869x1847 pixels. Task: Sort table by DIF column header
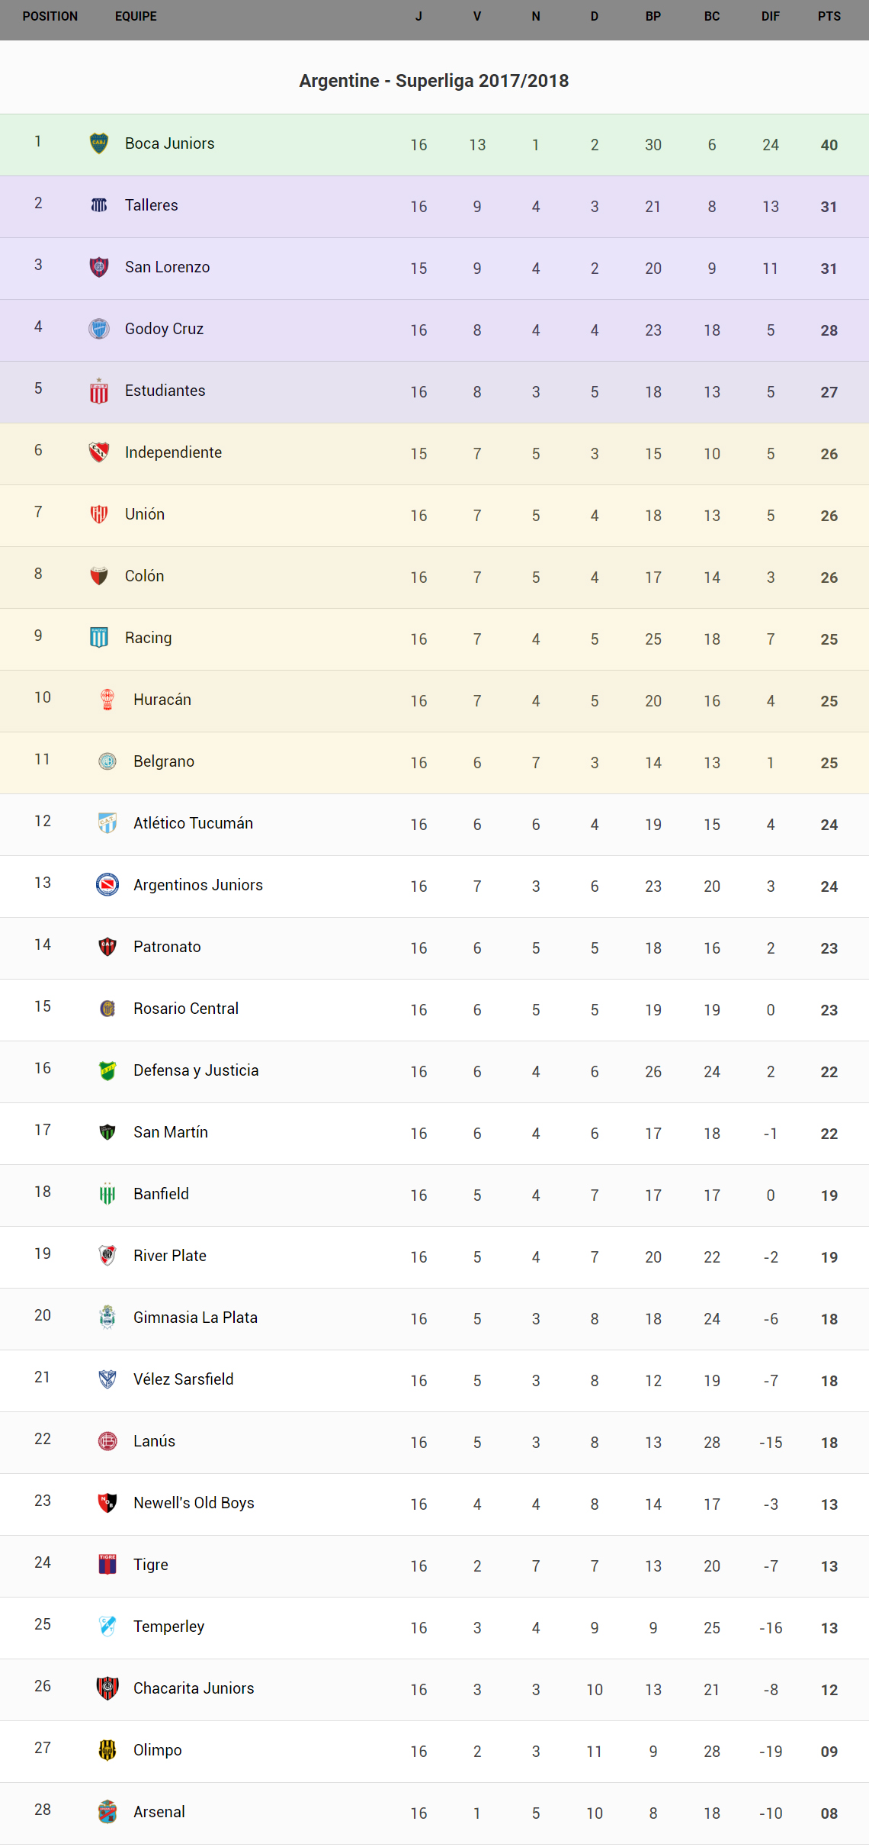[x=771, y=16]
